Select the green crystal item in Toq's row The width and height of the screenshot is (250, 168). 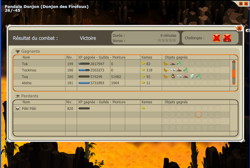click(198, 76)
